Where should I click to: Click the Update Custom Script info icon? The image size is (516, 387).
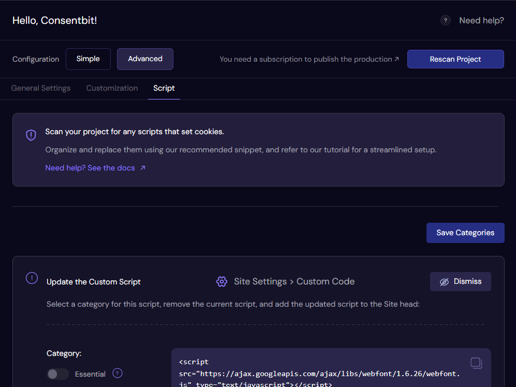pyautogui.click(x=32, y=278)
